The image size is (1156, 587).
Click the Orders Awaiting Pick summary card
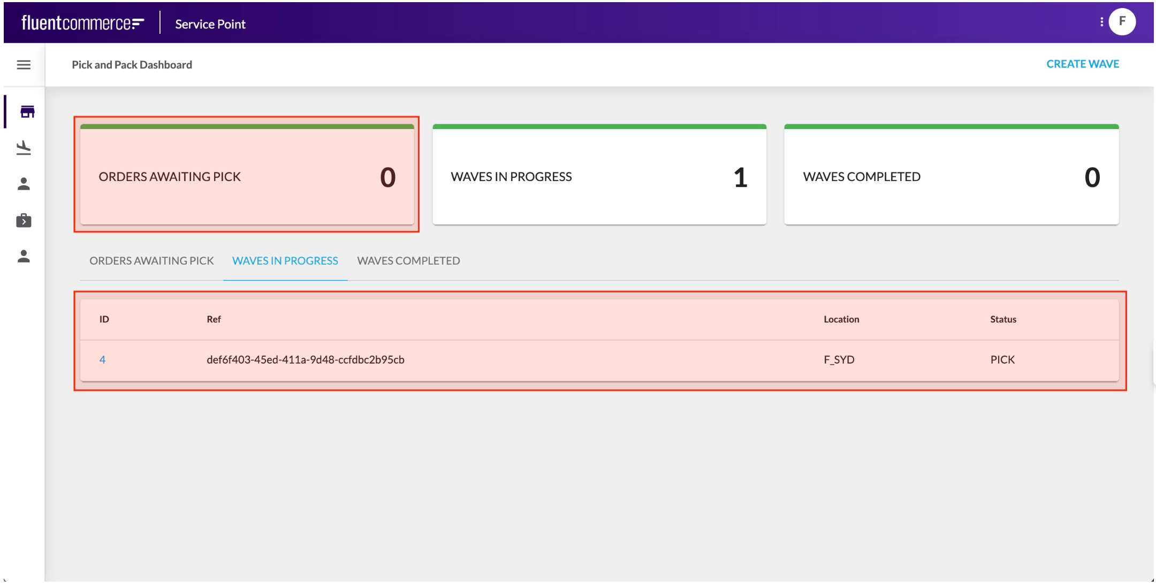coord(247,175)
